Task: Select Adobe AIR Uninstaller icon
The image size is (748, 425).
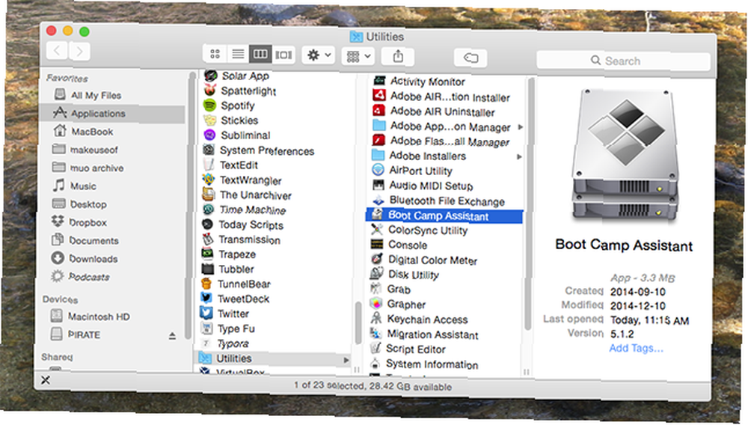Action: coord(378,110)
